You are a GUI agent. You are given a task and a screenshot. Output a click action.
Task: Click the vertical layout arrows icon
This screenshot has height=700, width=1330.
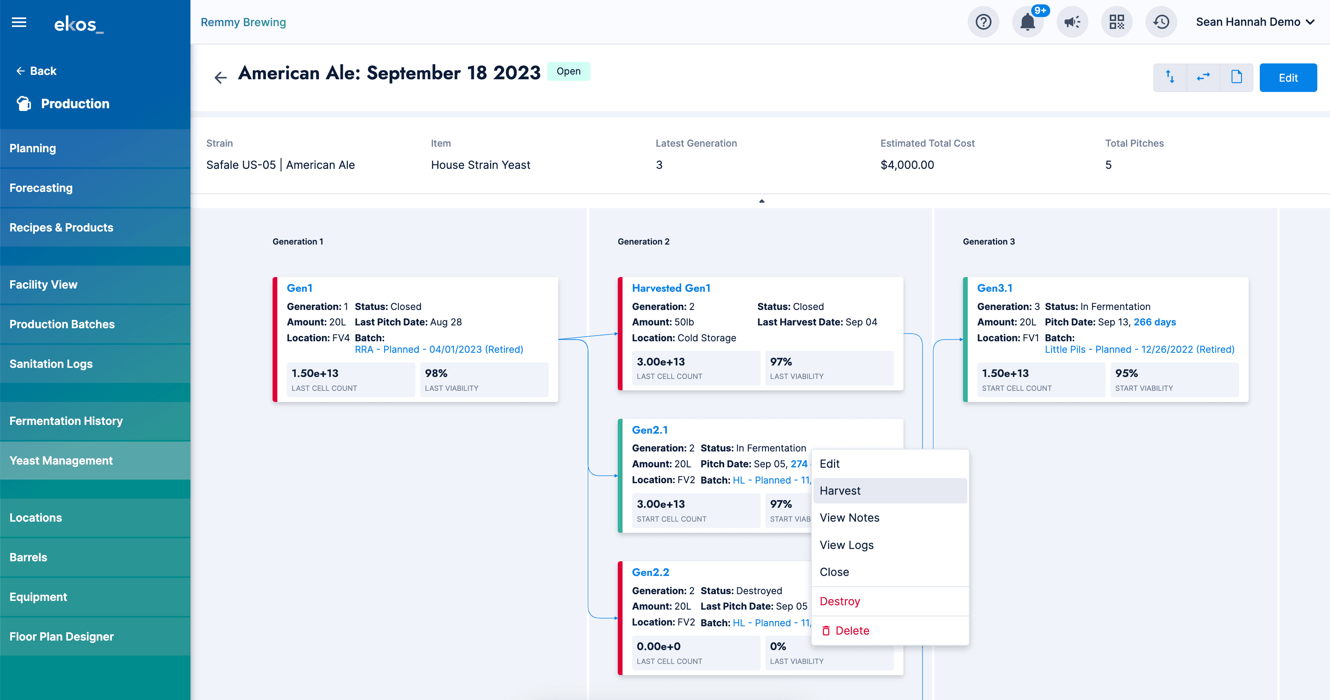pyautogui.click(x=1170, y=77)
